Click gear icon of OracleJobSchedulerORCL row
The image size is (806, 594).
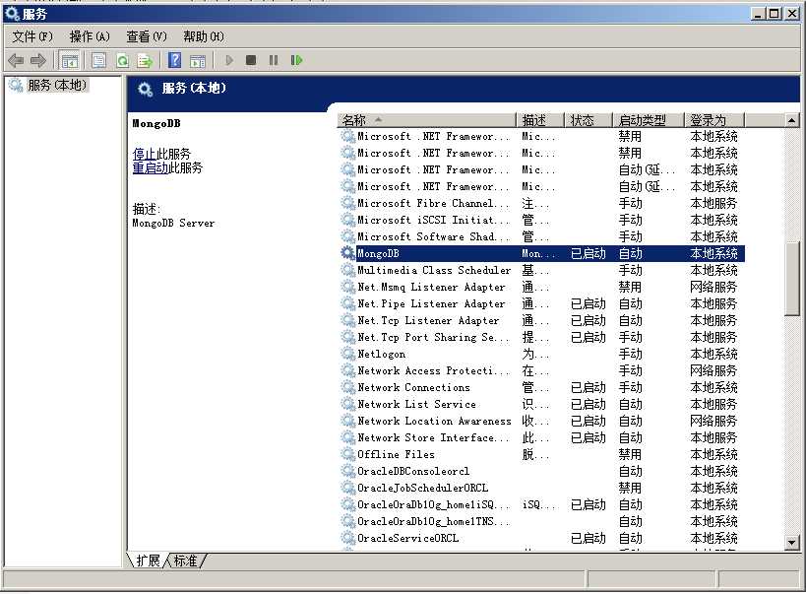[348, 488]
